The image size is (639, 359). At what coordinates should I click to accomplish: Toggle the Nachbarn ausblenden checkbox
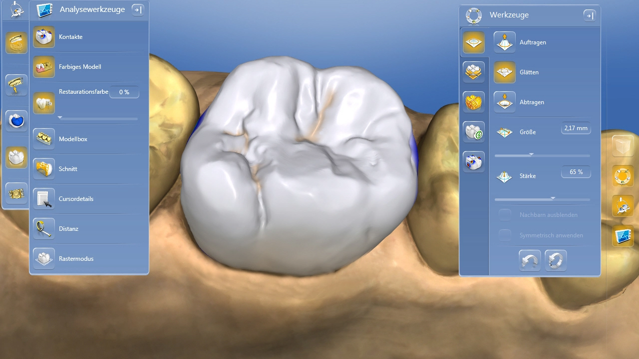click(x=505, y=215)
